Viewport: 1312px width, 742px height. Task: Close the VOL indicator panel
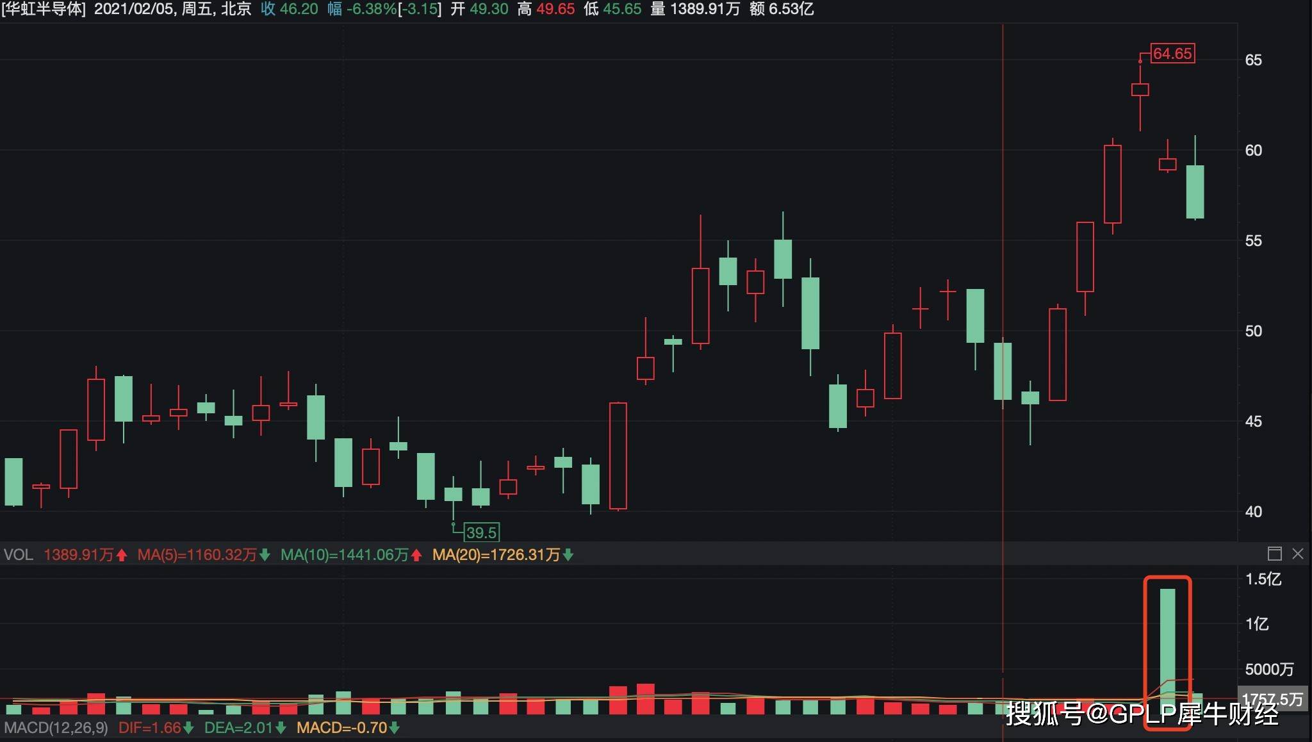[x=1298, y=554]
